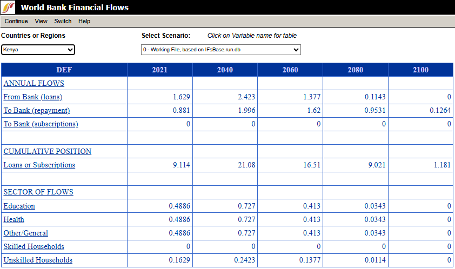Click the To Bank (subscriptions) link

[x=41, y=124]
